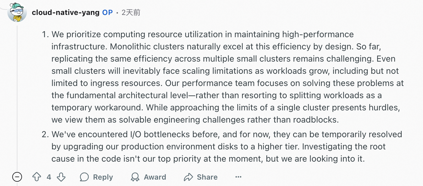Screen dimensions: 423x186
Task: Open the three-dot more options menu
Action: (x=238, y=177)
